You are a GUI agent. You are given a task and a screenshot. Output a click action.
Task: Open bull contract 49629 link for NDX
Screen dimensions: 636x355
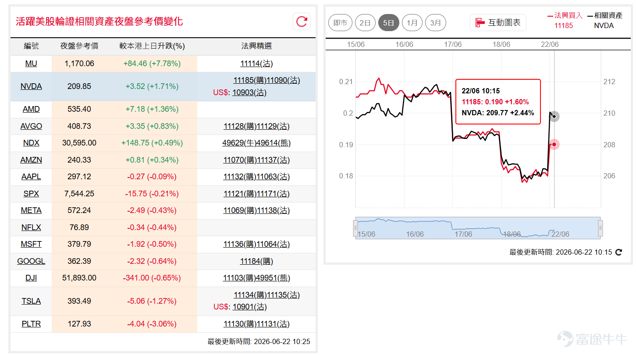click(x=240, y=143)
